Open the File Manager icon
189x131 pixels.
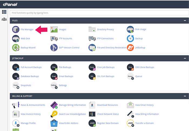[x=16, y=29]
